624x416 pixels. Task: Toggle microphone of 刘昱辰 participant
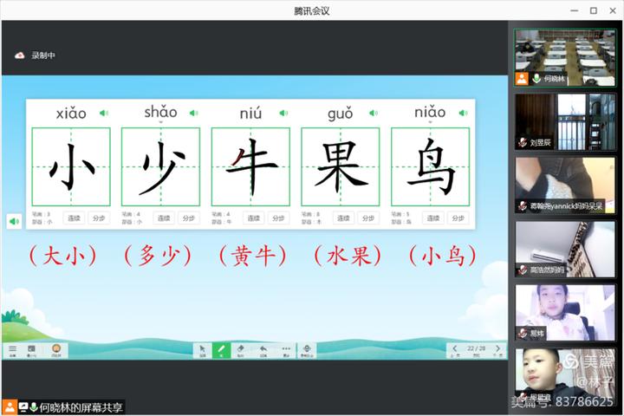[x=523, y=142]
